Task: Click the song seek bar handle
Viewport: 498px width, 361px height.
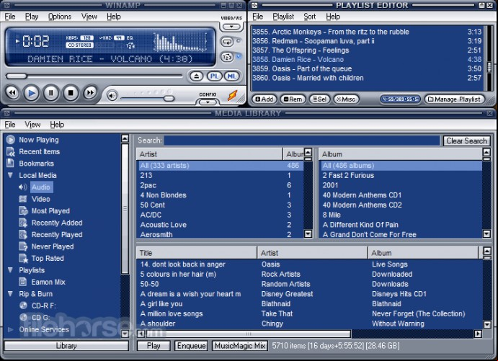Action: pos(17,76)
